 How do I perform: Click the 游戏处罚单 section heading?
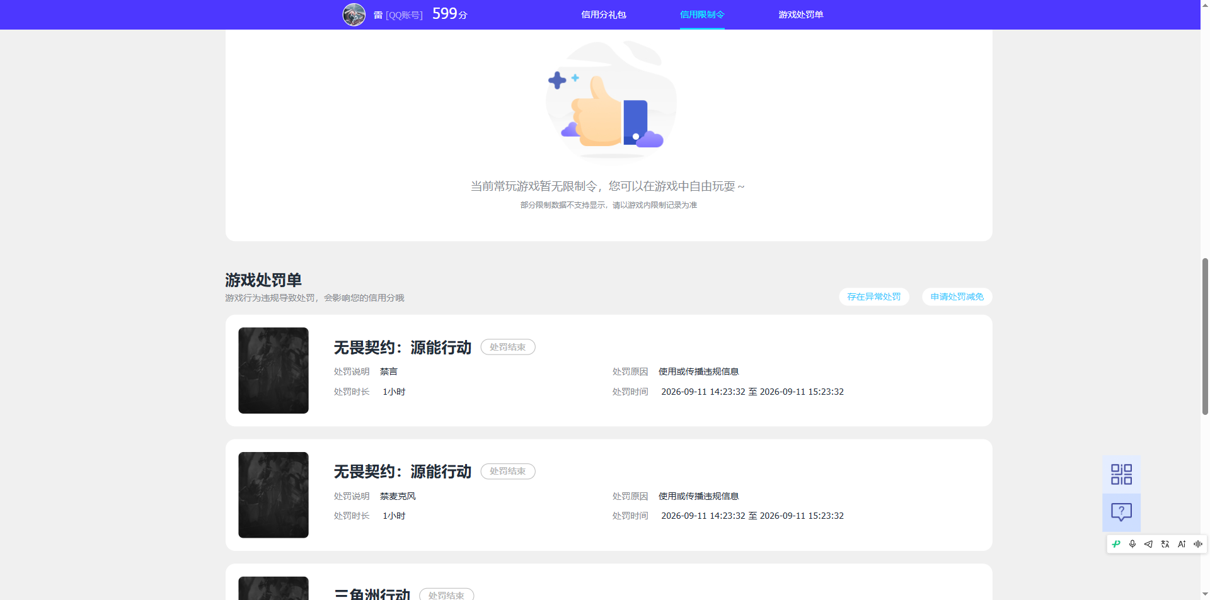[263, 280]
